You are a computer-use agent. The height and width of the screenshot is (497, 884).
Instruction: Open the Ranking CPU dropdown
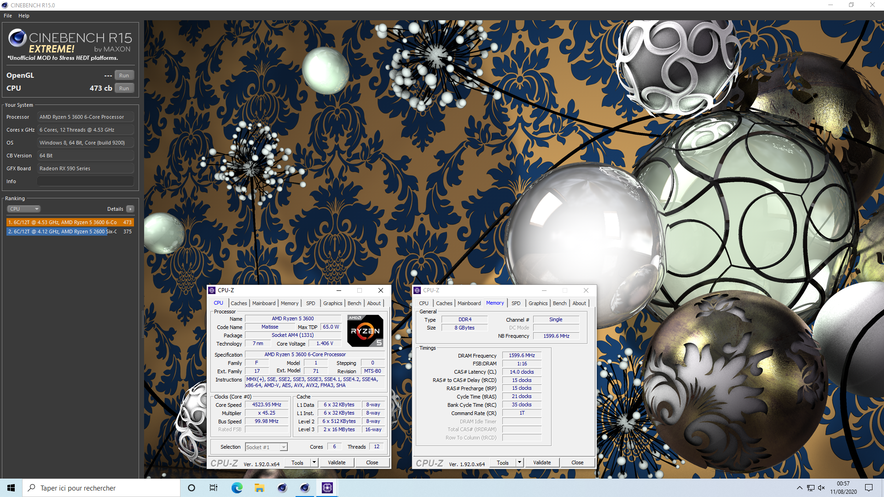[24, 209]
